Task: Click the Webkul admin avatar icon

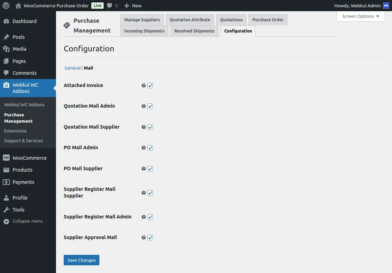Action: click(x=386, y=6)
